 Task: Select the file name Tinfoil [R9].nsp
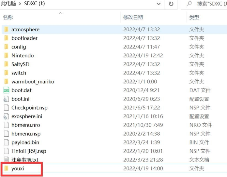(x=29, y=151)
